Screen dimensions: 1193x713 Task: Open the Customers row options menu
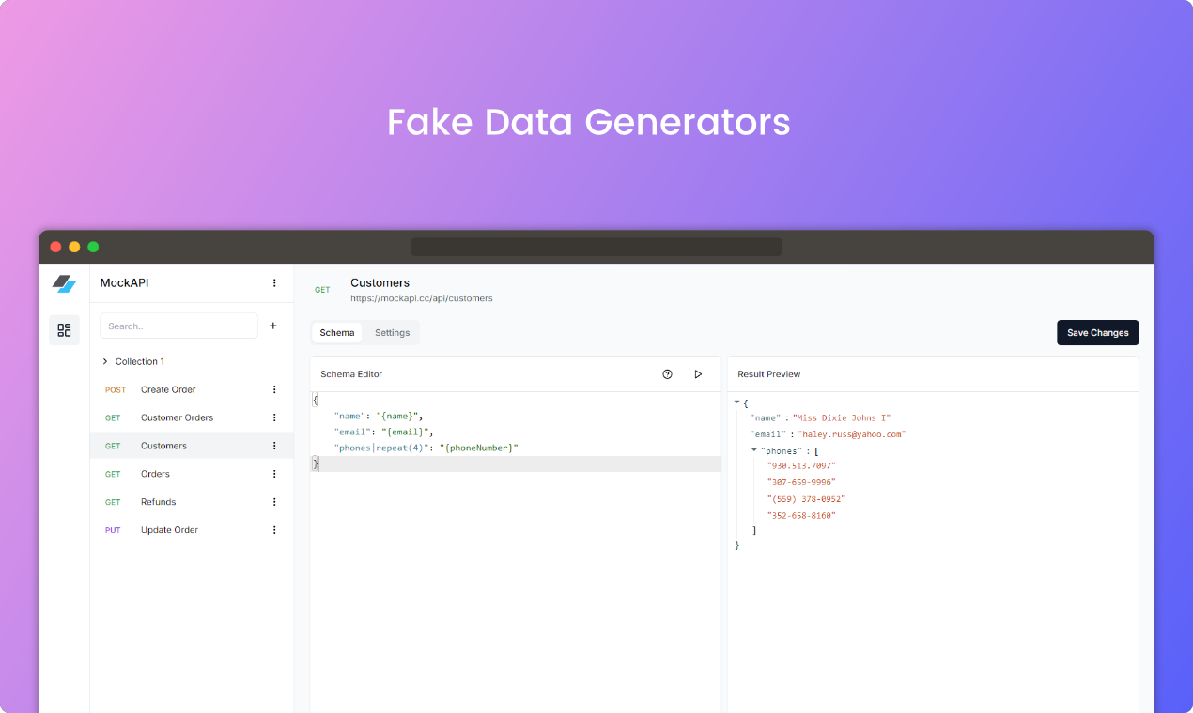pos(274,446)
